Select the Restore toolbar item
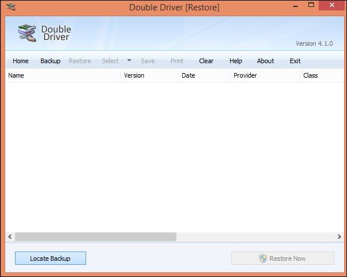Viewport: 347px width, 277px height. click(x=80, y=61)
